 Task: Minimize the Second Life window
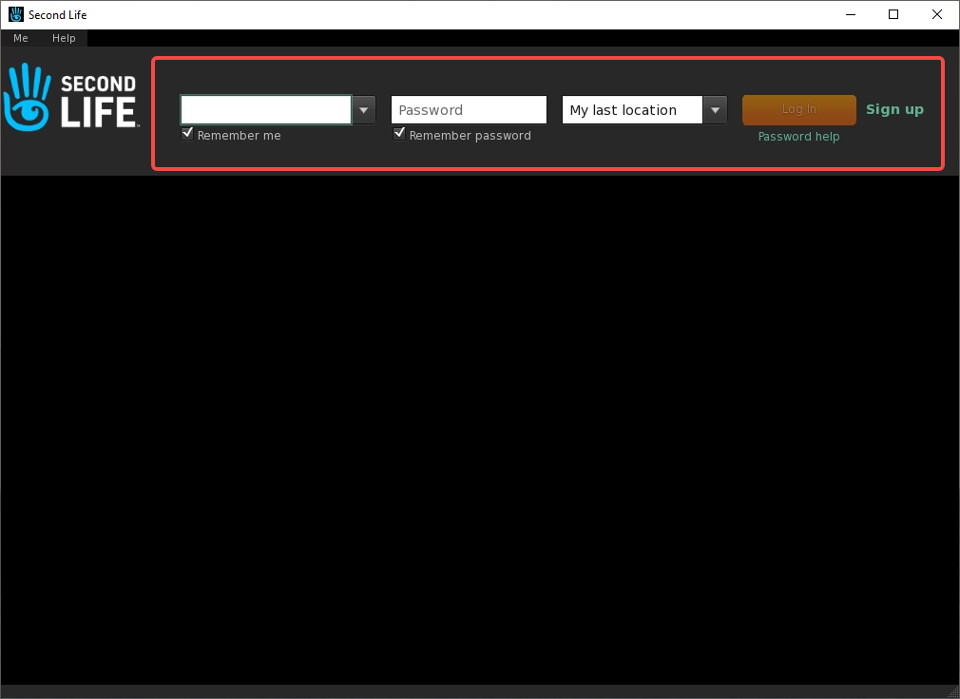coord(850,14)
